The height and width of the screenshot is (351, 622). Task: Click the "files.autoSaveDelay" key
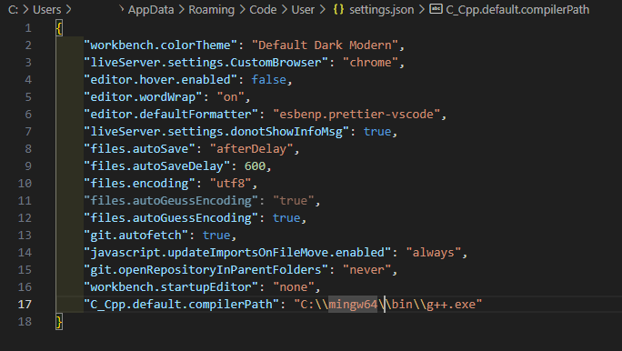[157, 166]
